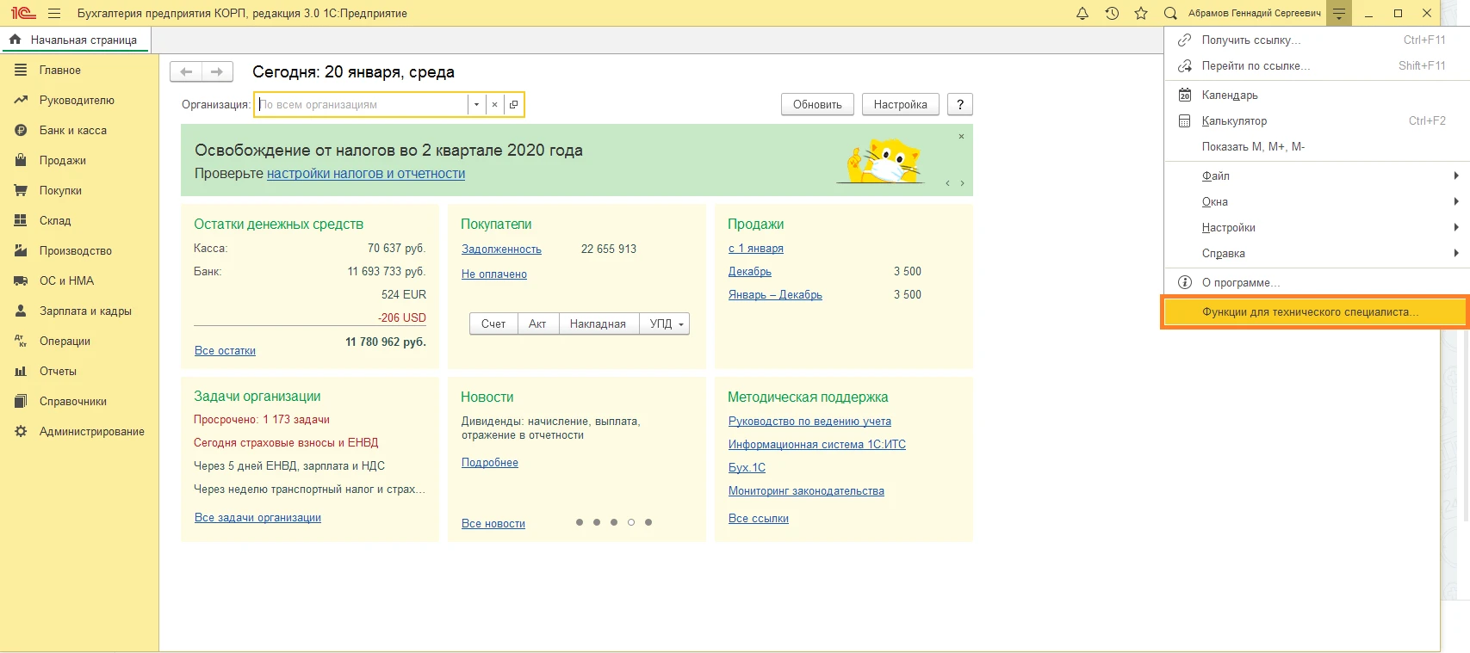
Task: Click into the Организация input field
Action: [x=362, y=105]
